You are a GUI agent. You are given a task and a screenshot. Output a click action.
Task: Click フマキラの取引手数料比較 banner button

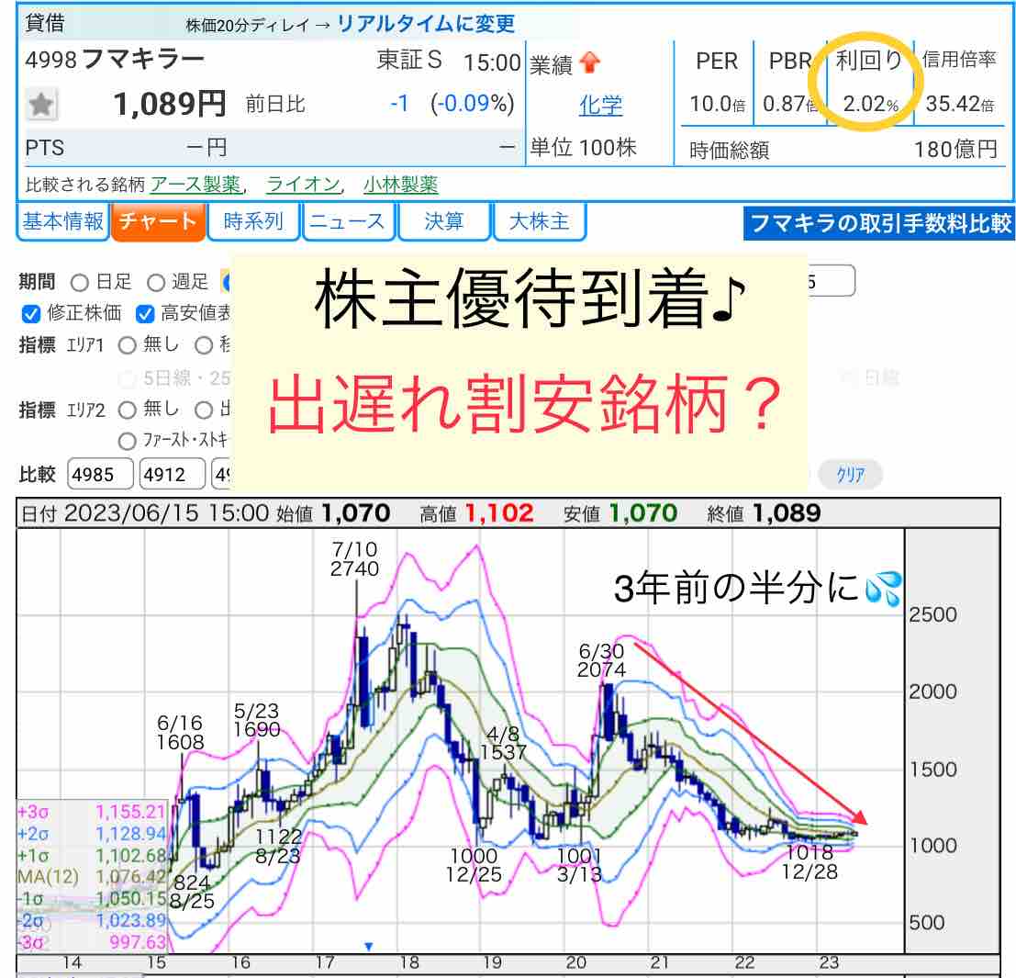coord(879,223)
